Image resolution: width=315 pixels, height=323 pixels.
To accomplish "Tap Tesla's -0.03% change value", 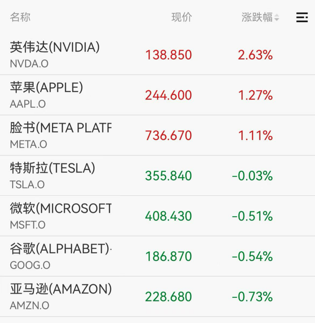I will (x=252, y=176).
